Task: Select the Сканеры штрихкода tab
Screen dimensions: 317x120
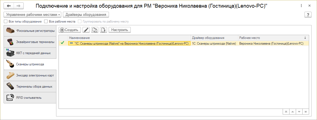Action: coord(30,64)
